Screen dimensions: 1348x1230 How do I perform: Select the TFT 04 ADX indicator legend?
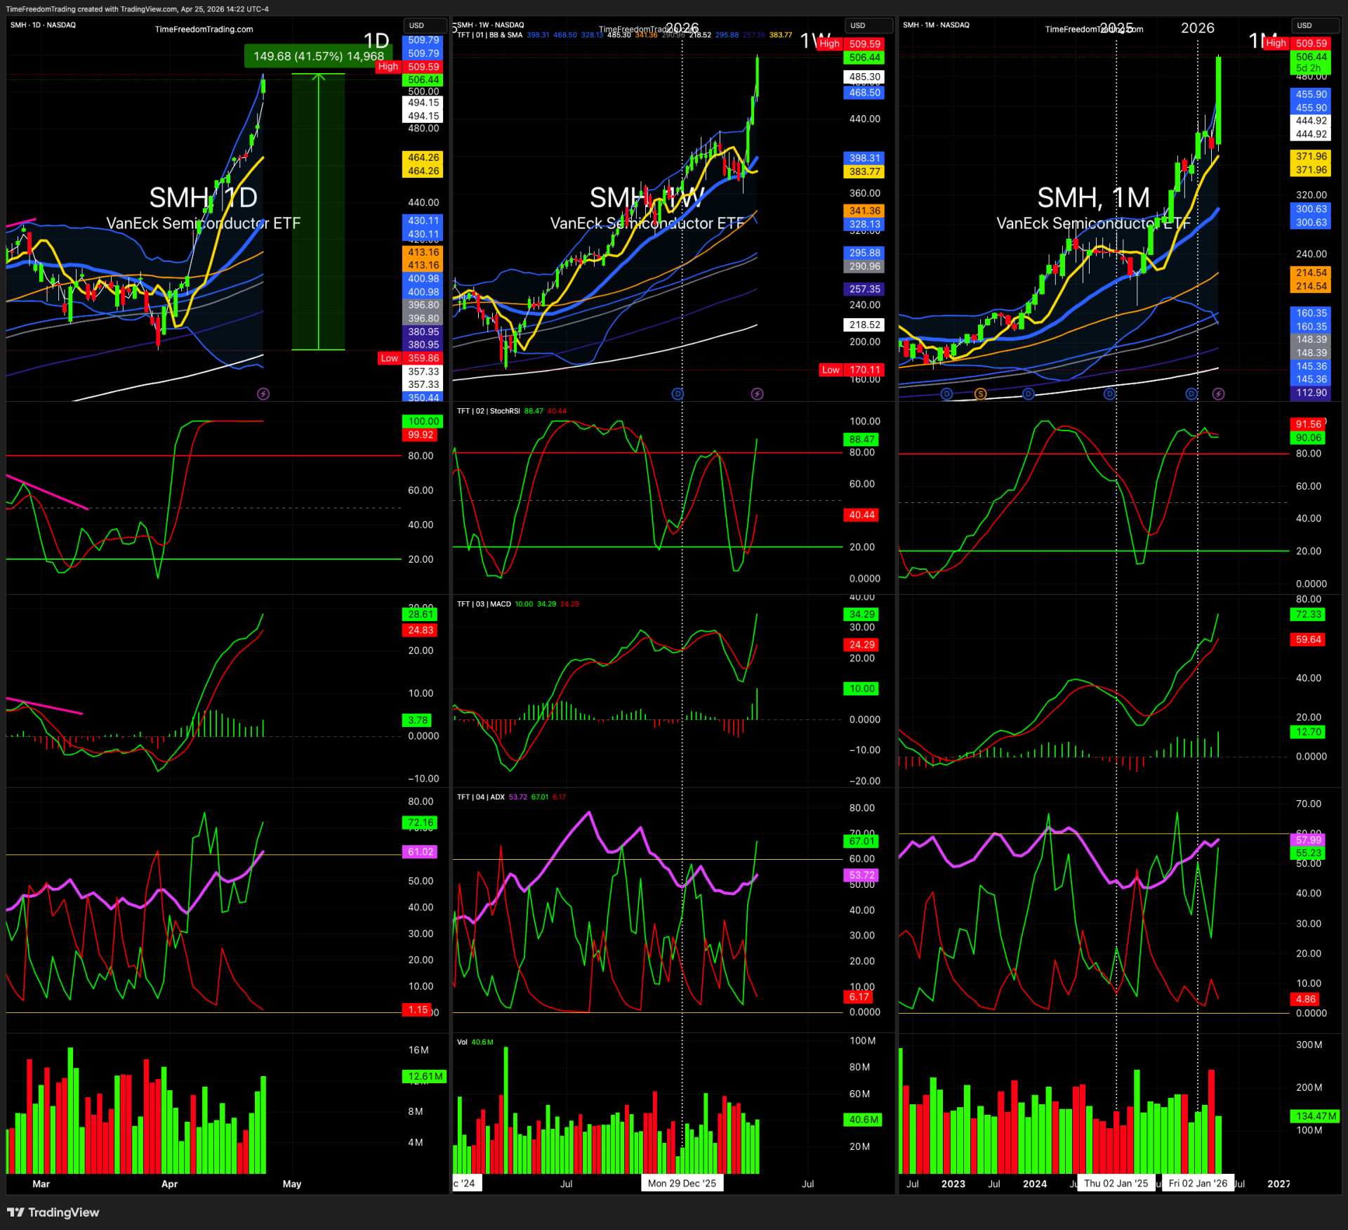pos(482,797)
